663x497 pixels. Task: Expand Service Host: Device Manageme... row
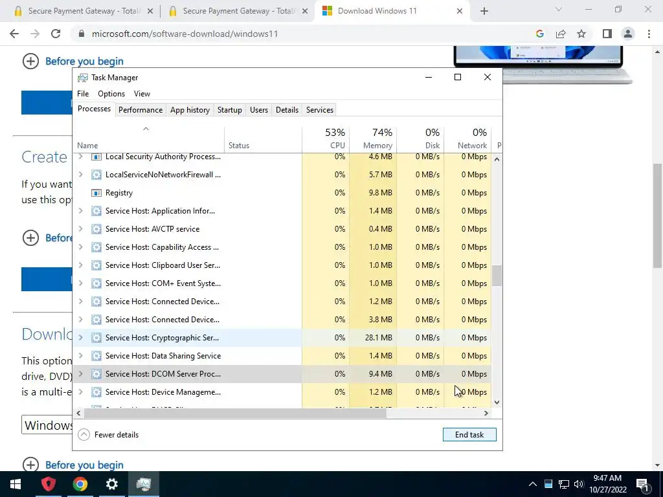click(81, 392)
